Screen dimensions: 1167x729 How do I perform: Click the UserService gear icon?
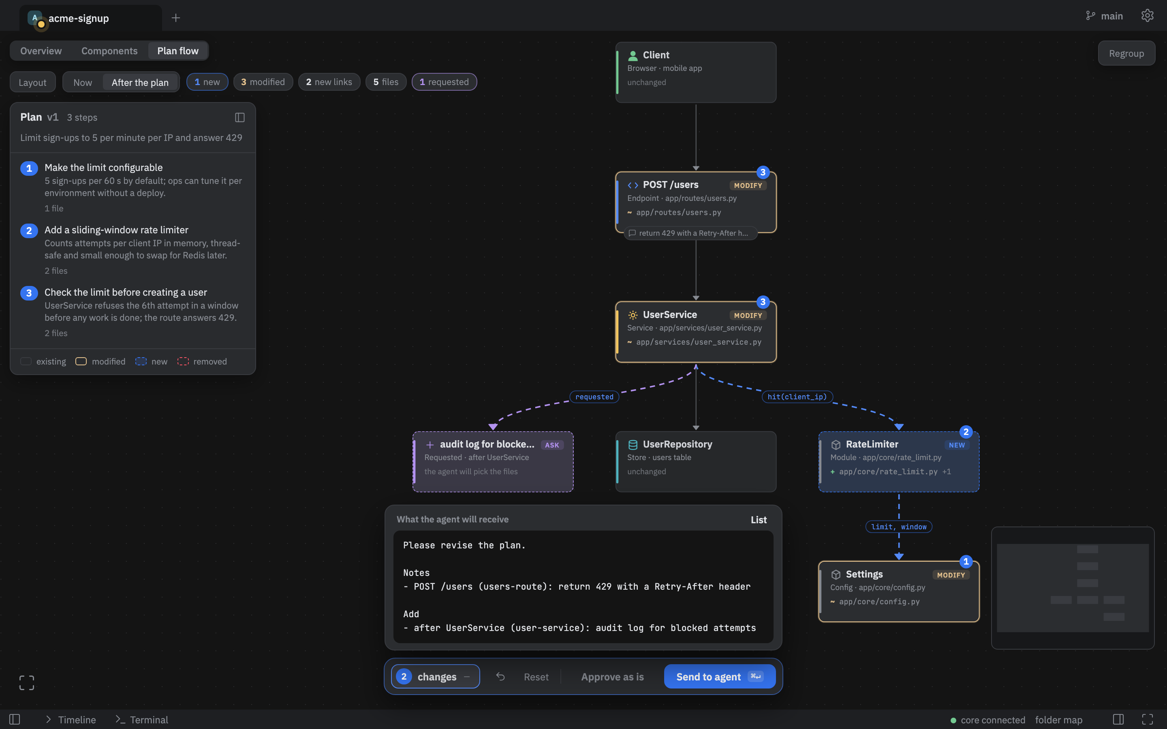(633, 315)
